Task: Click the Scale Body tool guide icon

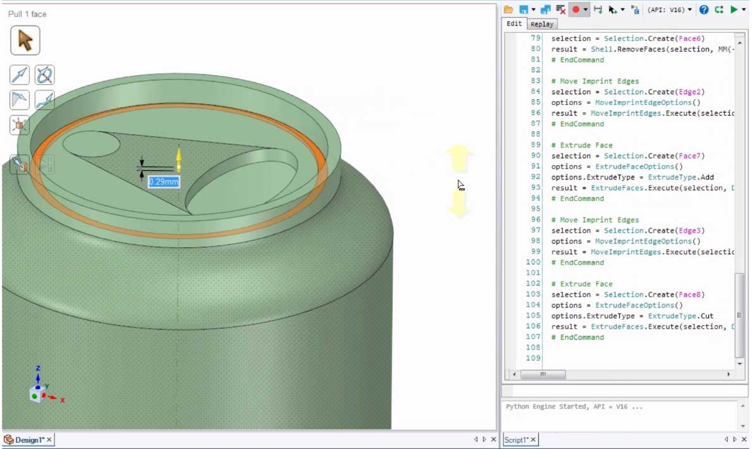Action: (x=20, y=125)
